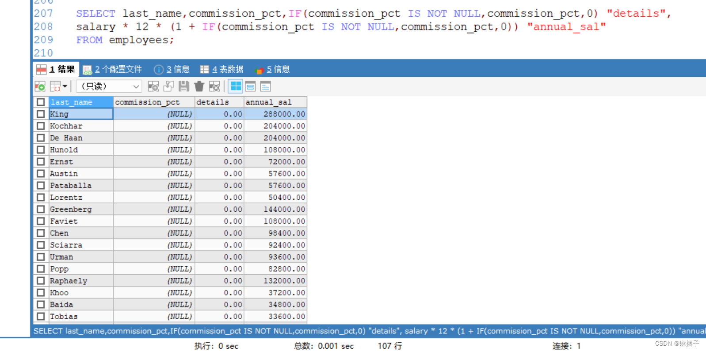Click the "details" alias in editor
This screenshot has width=706, height=351.
636,13
